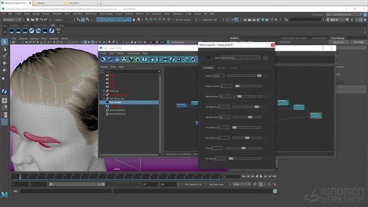Click the first Yeti shelf icon
The width and height of the screenshot is (368, 207).
coord(12,31)
